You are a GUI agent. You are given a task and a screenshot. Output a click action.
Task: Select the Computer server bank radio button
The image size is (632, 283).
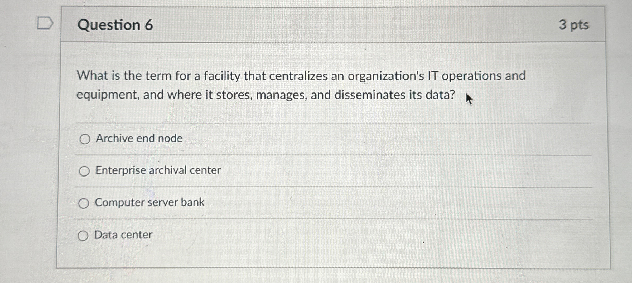pyautogui.click(x=84, y=203)
